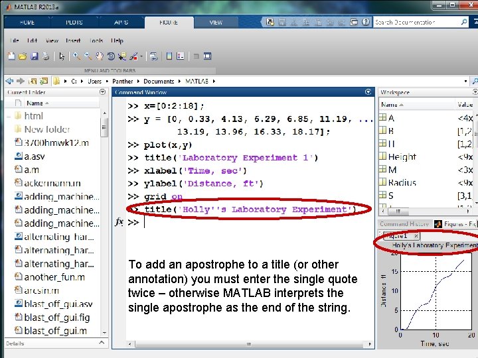Screen dimensions: 478x358
Task: Go forward using the gray forward arrow
Action: click(21, 81)
